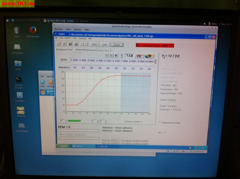Image resolution: width=240 pixels, height=179 pixels.
Task: Switch to TAB table view
Action: point(129,56)
